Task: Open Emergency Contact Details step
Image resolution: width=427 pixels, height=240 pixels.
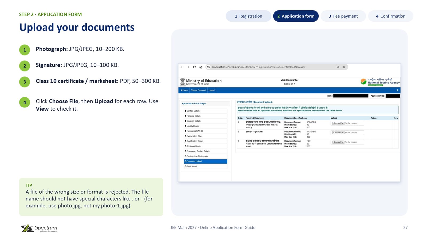Action: tap(205, 151)
